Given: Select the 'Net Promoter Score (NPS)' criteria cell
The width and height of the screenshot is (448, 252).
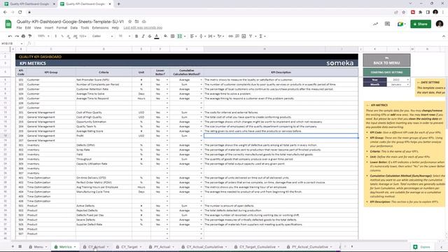Looking at the screenshot, I should (x=104, y=80).
